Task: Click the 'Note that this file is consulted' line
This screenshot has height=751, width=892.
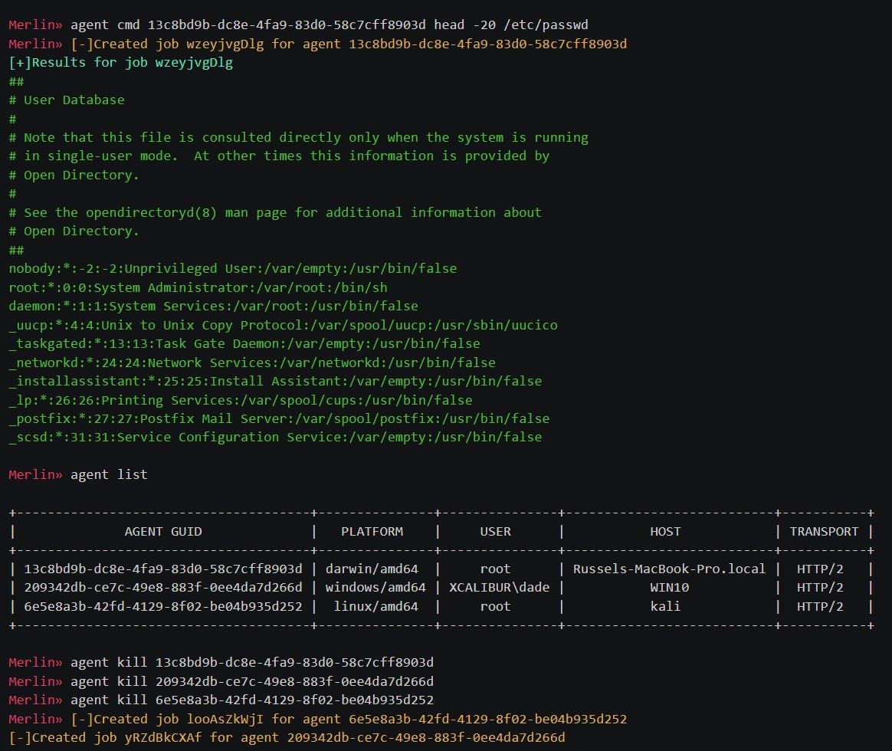Action: pyautogui.click(x=298, y=138)
